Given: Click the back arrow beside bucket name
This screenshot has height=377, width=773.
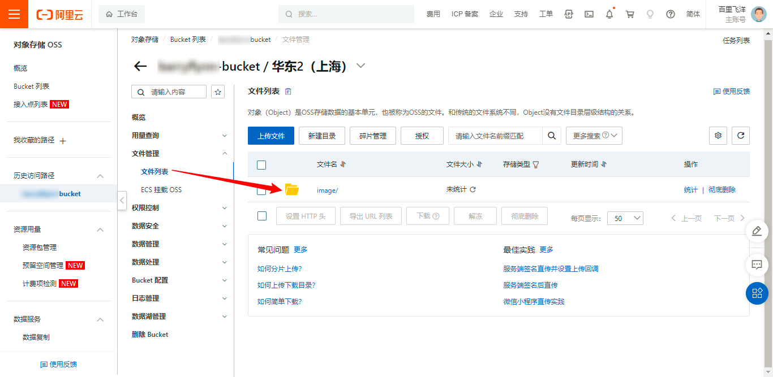Looking at the screenshot, I should click(140, 66).
